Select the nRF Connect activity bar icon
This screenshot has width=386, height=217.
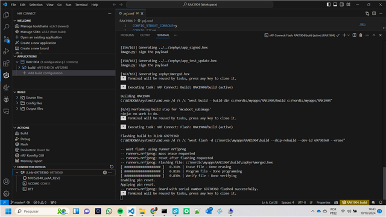point(6,75)
